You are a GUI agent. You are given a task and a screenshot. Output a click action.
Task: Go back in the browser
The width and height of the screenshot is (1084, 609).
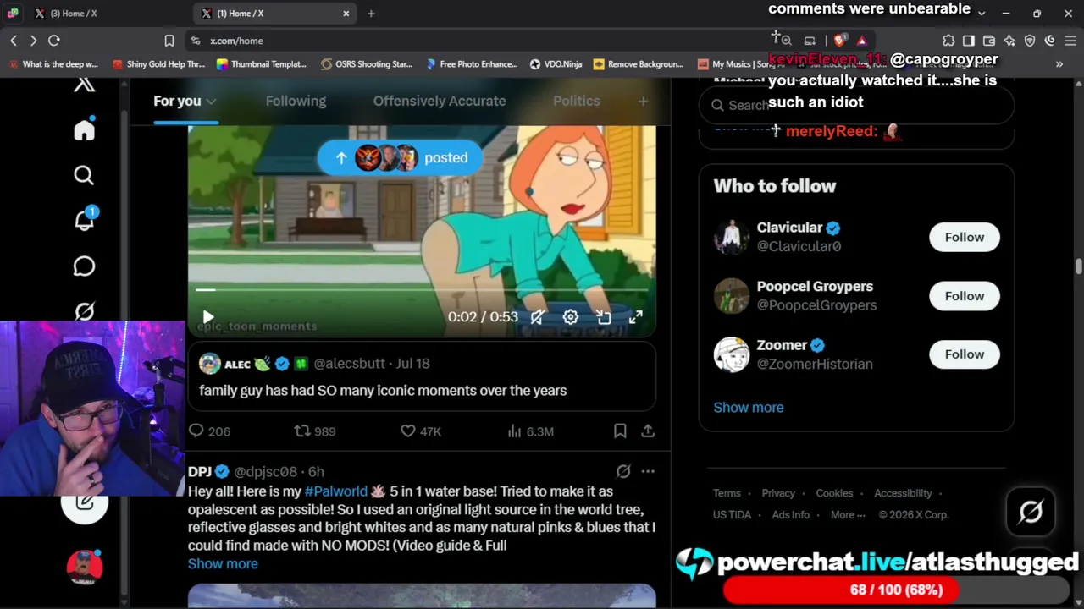click(x=14, y=41)
